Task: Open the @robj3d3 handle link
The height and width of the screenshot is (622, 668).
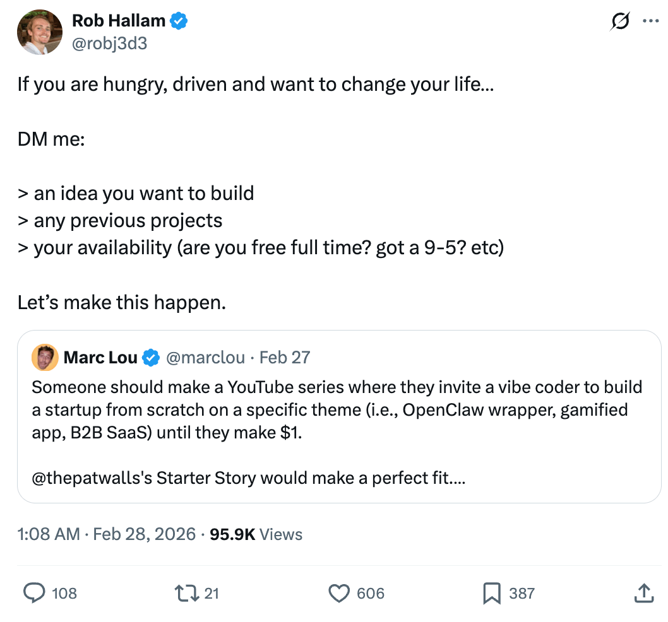Action: [x=109, y=43]
